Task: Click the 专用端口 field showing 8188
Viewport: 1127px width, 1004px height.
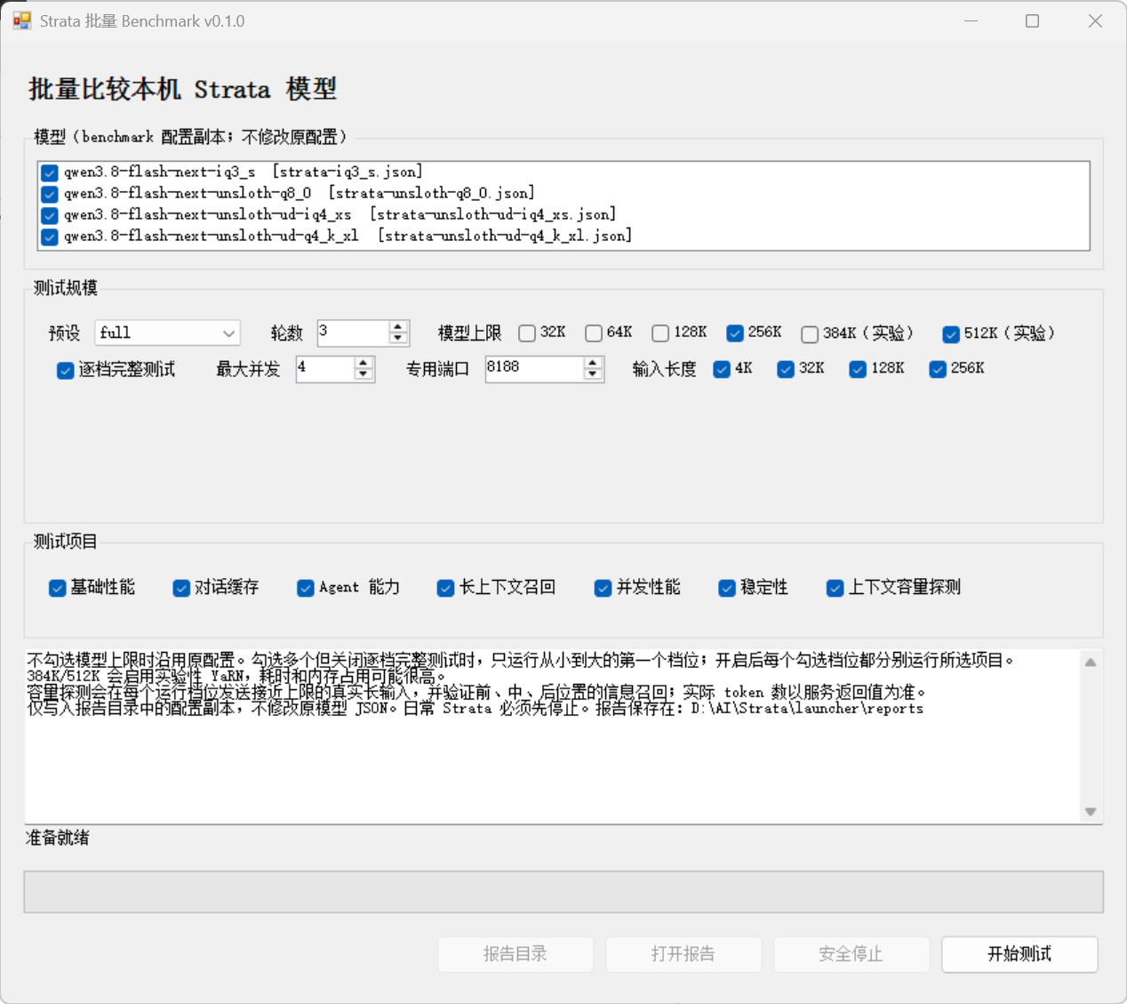Action: (535, 368)
